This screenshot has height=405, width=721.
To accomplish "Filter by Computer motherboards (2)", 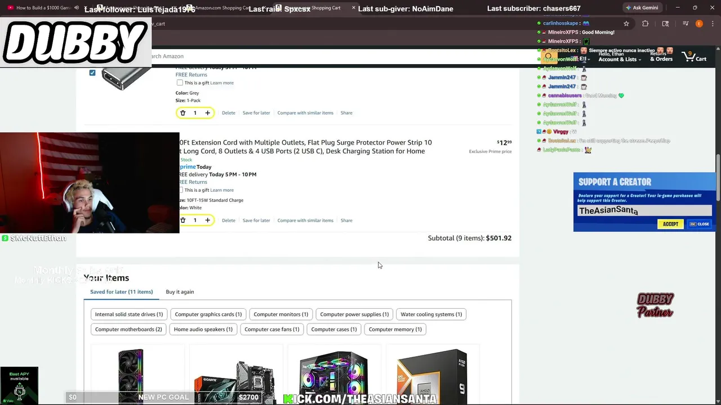I will pyautogui.click(x=128, y=330).
